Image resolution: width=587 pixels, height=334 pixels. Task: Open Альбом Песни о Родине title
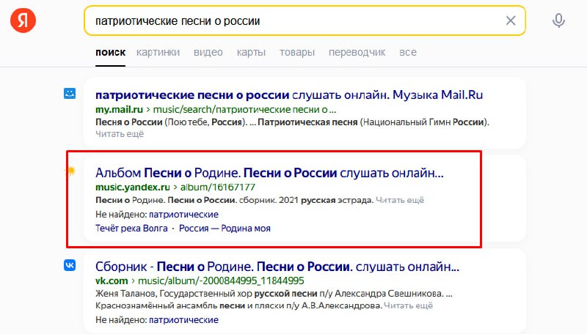tap(269, 173)
